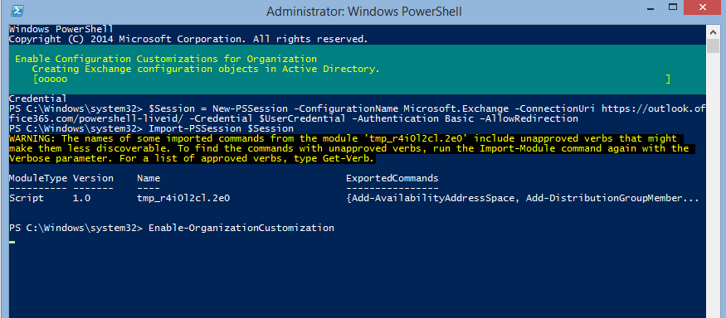The width and height of the screenshot is (726, 318).
Task: Open the PowerShell system menu icon
Action: (17, 11)
